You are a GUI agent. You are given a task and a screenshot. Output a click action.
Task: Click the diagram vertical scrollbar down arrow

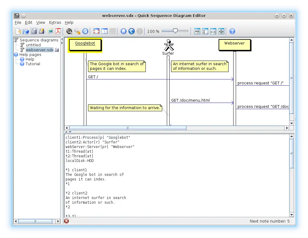(x=292, y=123)
